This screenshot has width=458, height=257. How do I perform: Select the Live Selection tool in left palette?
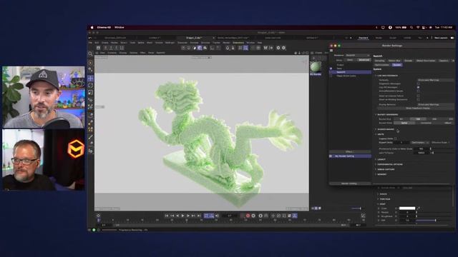[91, 63]
